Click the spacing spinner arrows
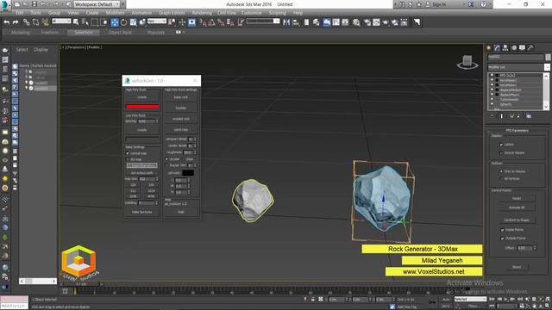 [x=157, y=121]
